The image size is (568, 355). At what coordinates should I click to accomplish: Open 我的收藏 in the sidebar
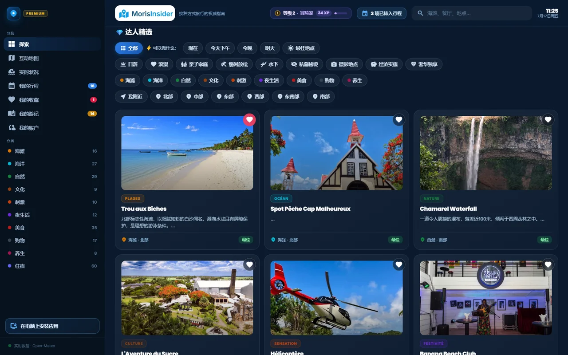[x=52, y=100]
